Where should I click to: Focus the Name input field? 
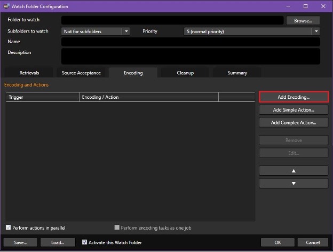tap(191, 42)
